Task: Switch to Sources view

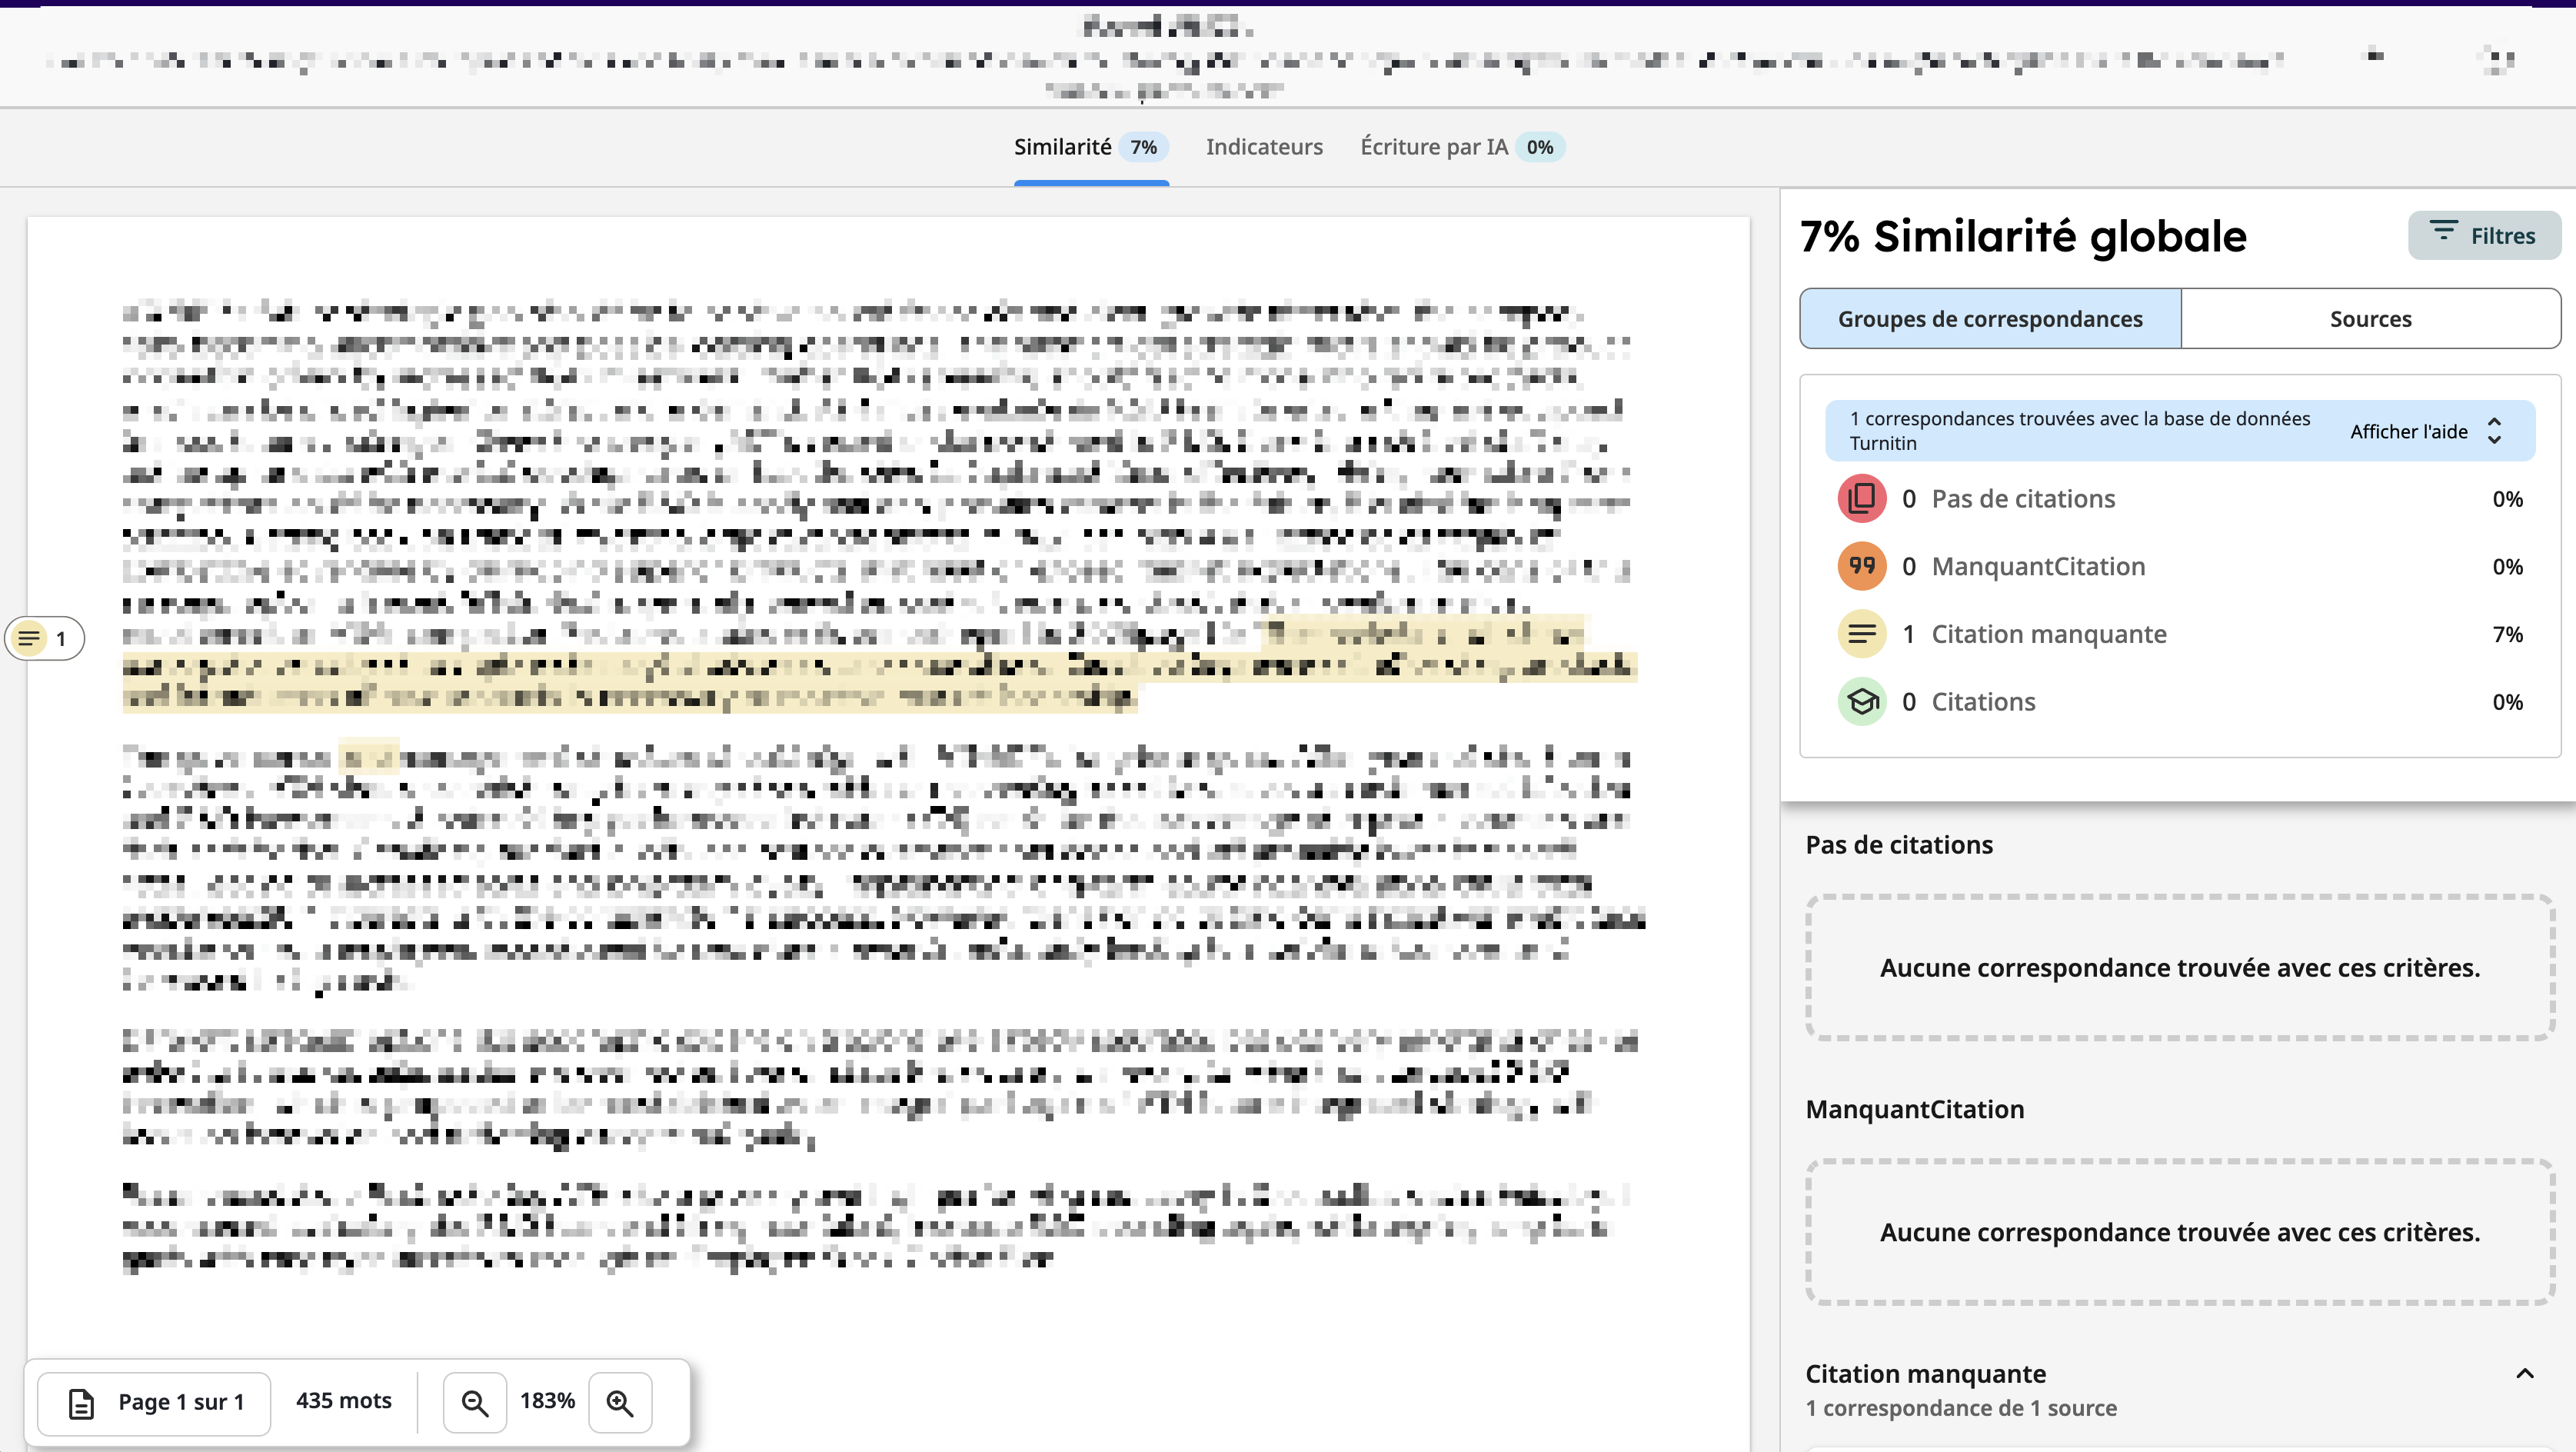Action: (2370, 319)
